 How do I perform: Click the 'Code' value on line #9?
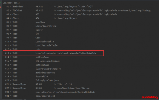(38, 38)
